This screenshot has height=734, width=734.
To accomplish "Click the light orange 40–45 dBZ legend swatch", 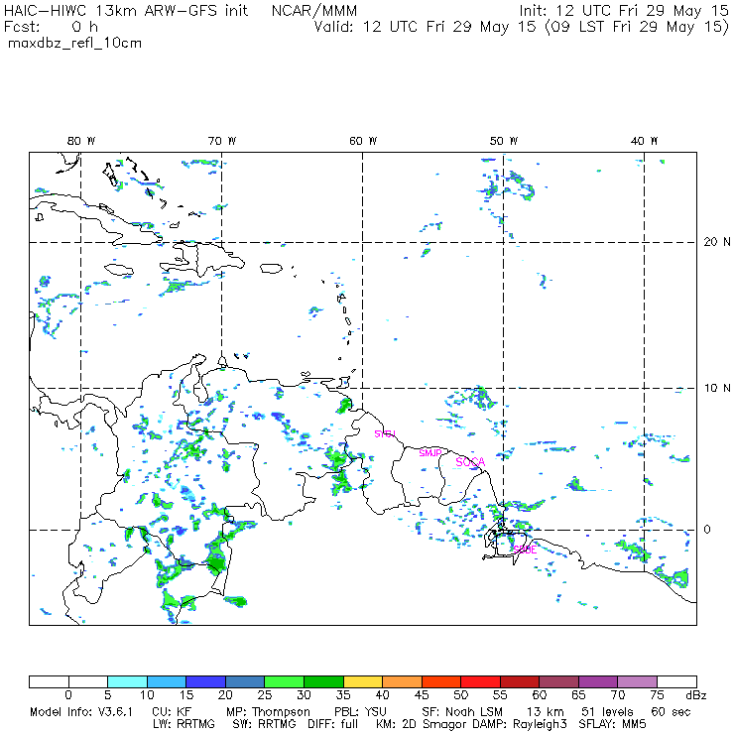I will coord(402,681).
